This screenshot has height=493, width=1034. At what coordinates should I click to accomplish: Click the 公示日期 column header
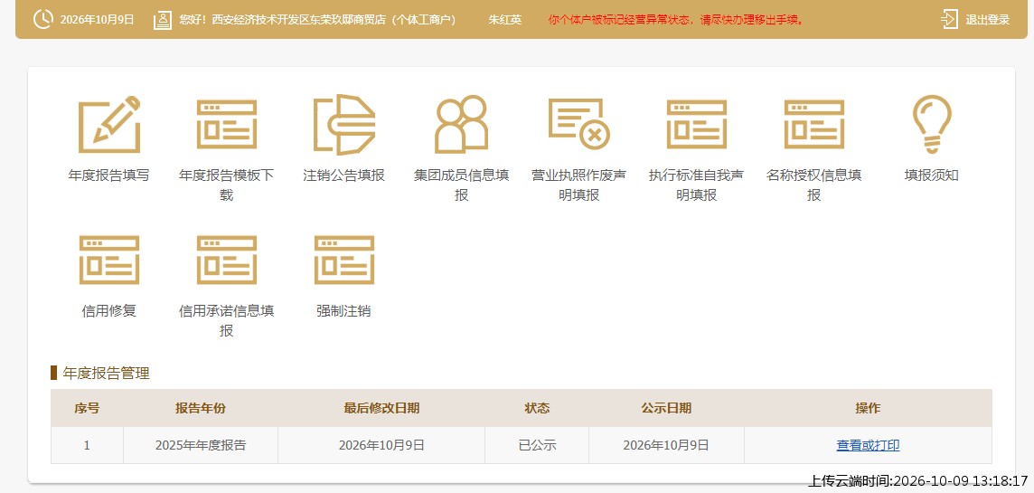point(666,408)
